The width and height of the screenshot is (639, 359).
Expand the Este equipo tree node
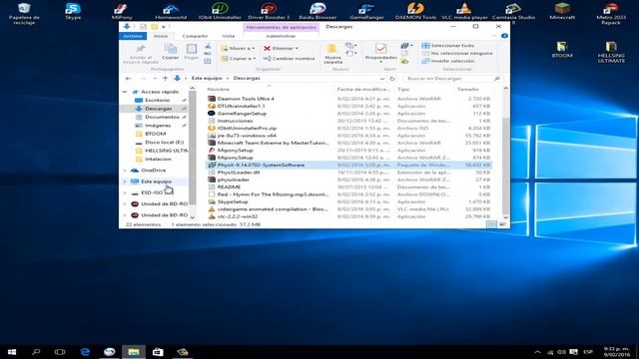125,181
